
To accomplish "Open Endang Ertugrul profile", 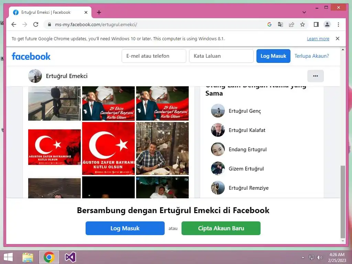I will 247,150.
